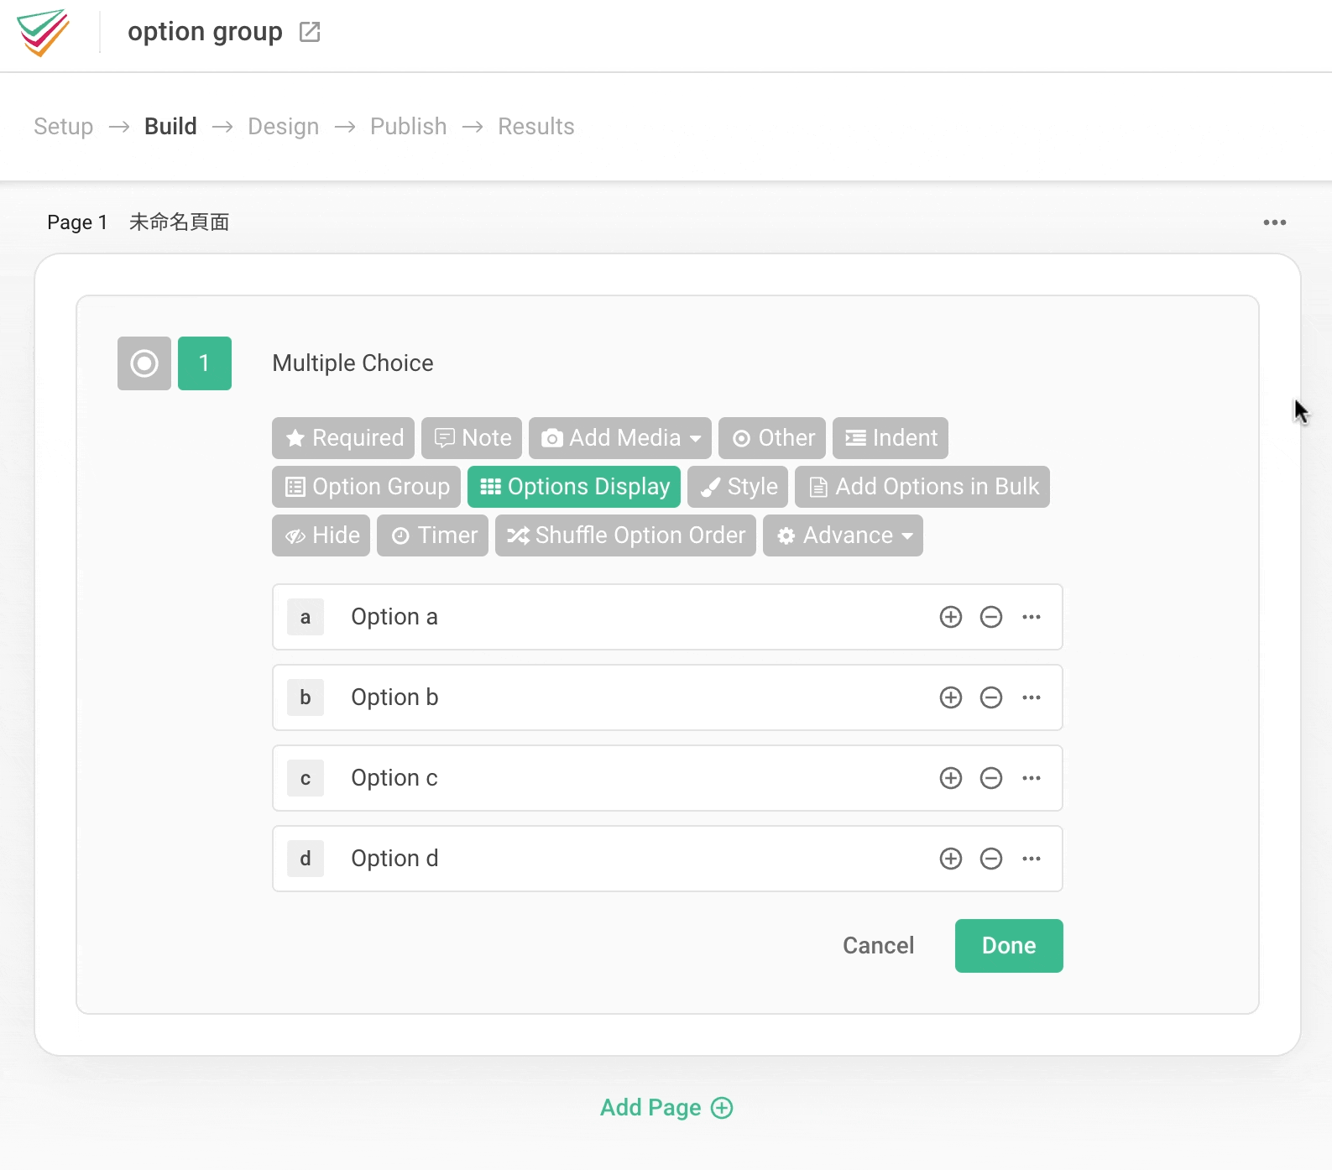Remove Option c with minus icon
This screenshot has width=1332, height=1170.
[x=991, y=778]
